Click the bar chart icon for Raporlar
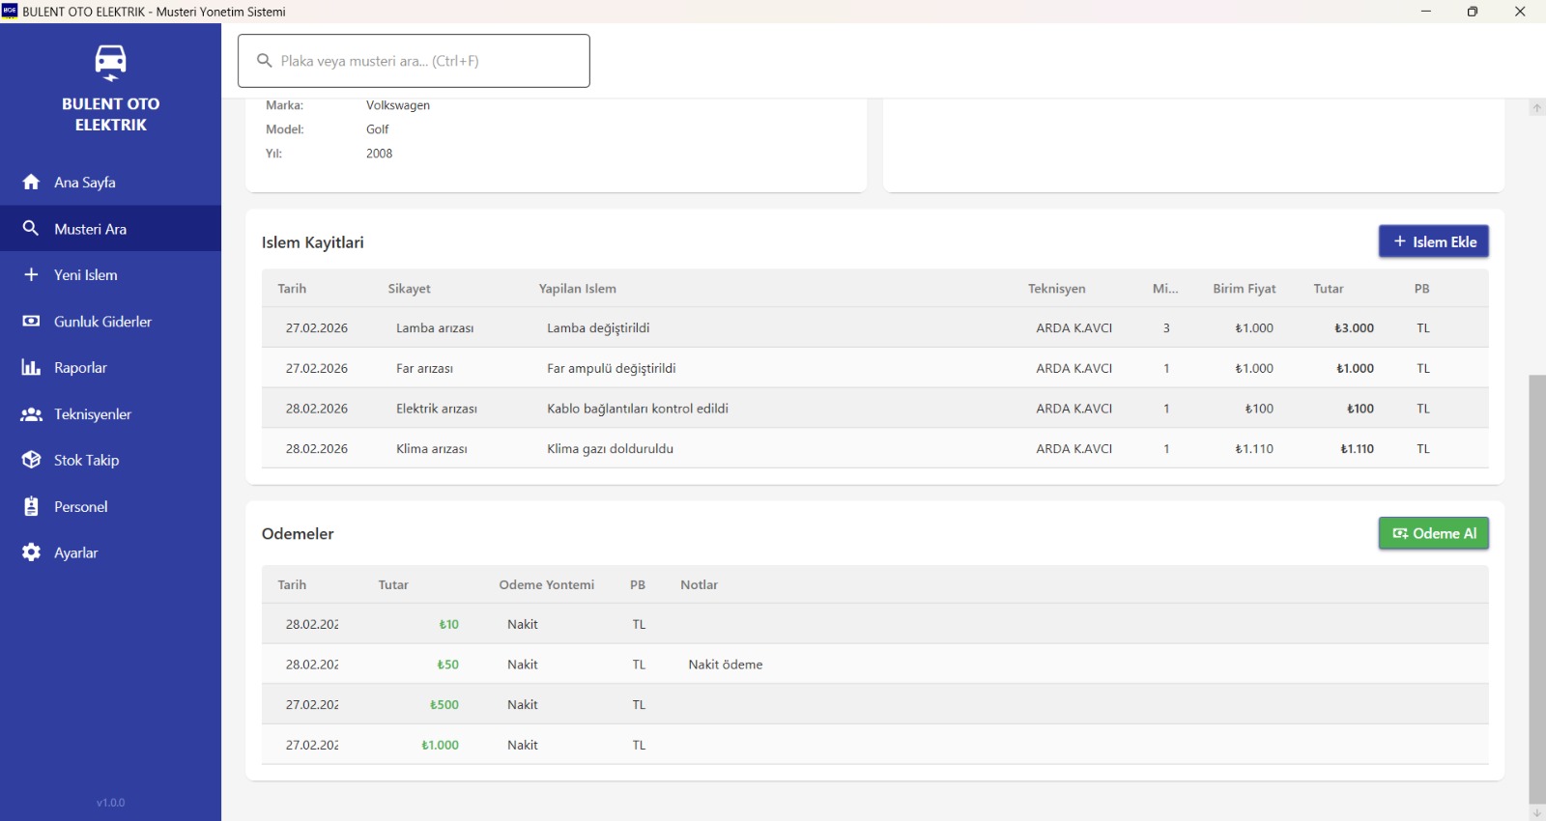The height and width of the screenshot is (821, 1546). coord(31,368)
